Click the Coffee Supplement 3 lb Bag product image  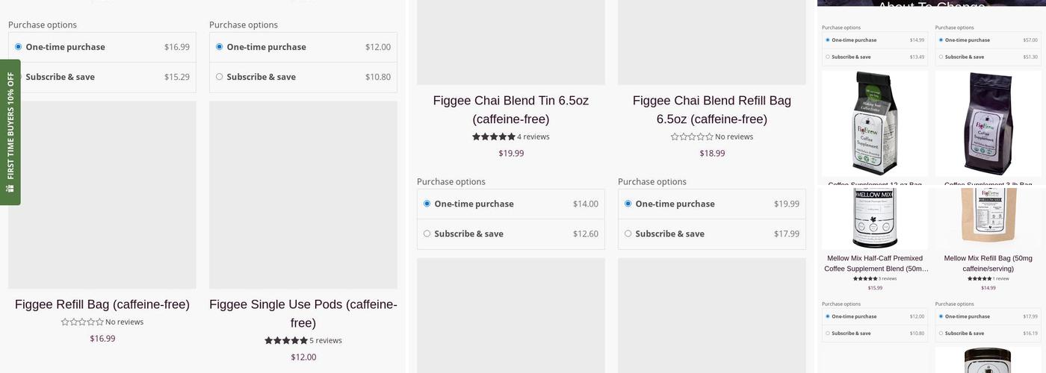coord(988,123)
